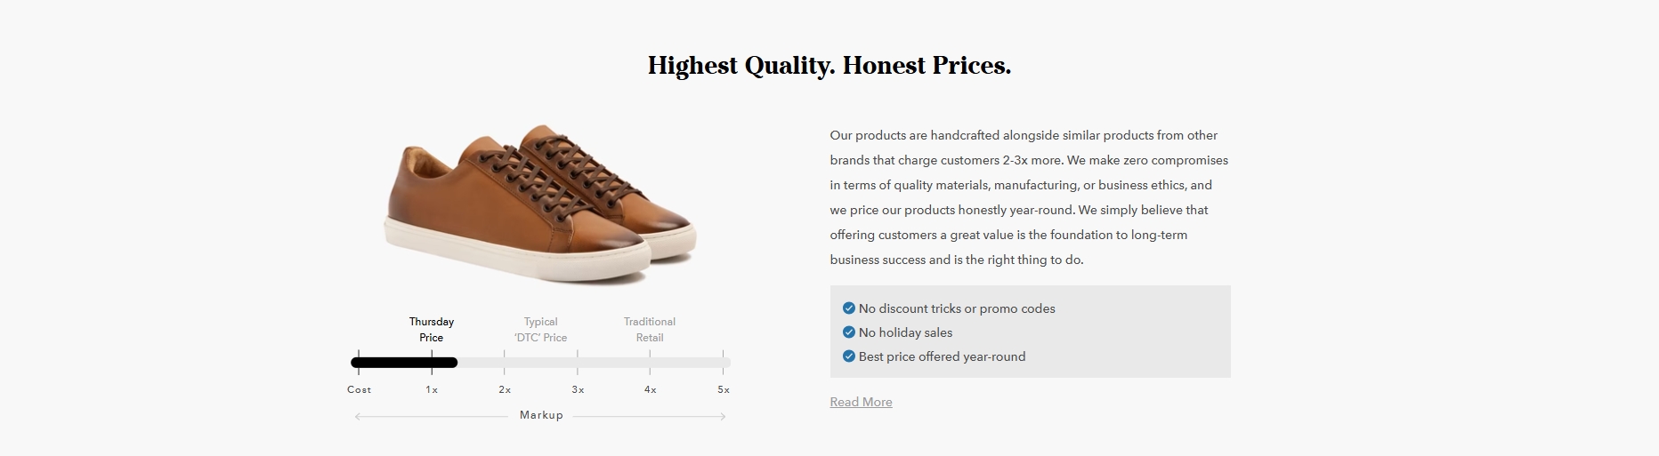Click the Markup axis label

point(541,415)
